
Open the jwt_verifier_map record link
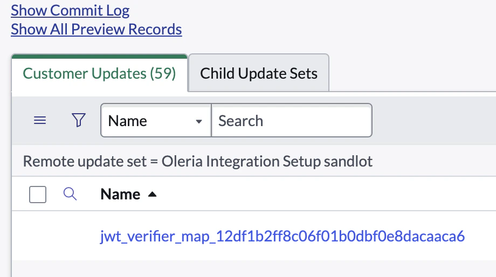tap(282, 236)
